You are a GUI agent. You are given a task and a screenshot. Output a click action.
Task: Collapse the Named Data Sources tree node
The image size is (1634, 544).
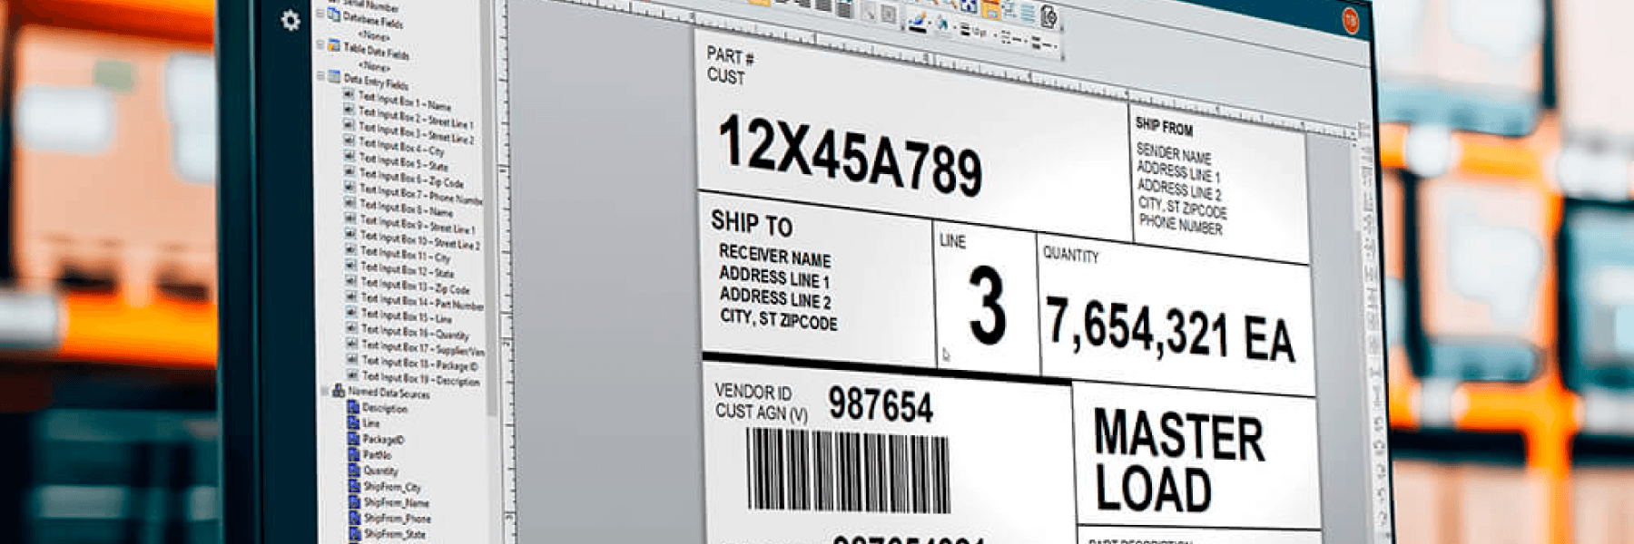coord(325,391)
